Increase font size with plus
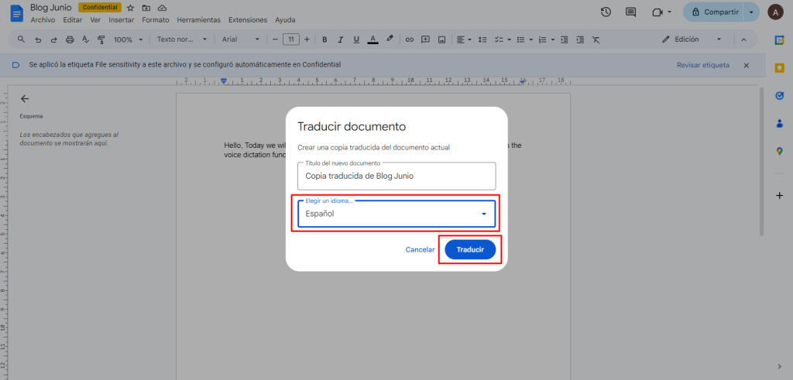The image size is (793, 380). click(307, 39)
